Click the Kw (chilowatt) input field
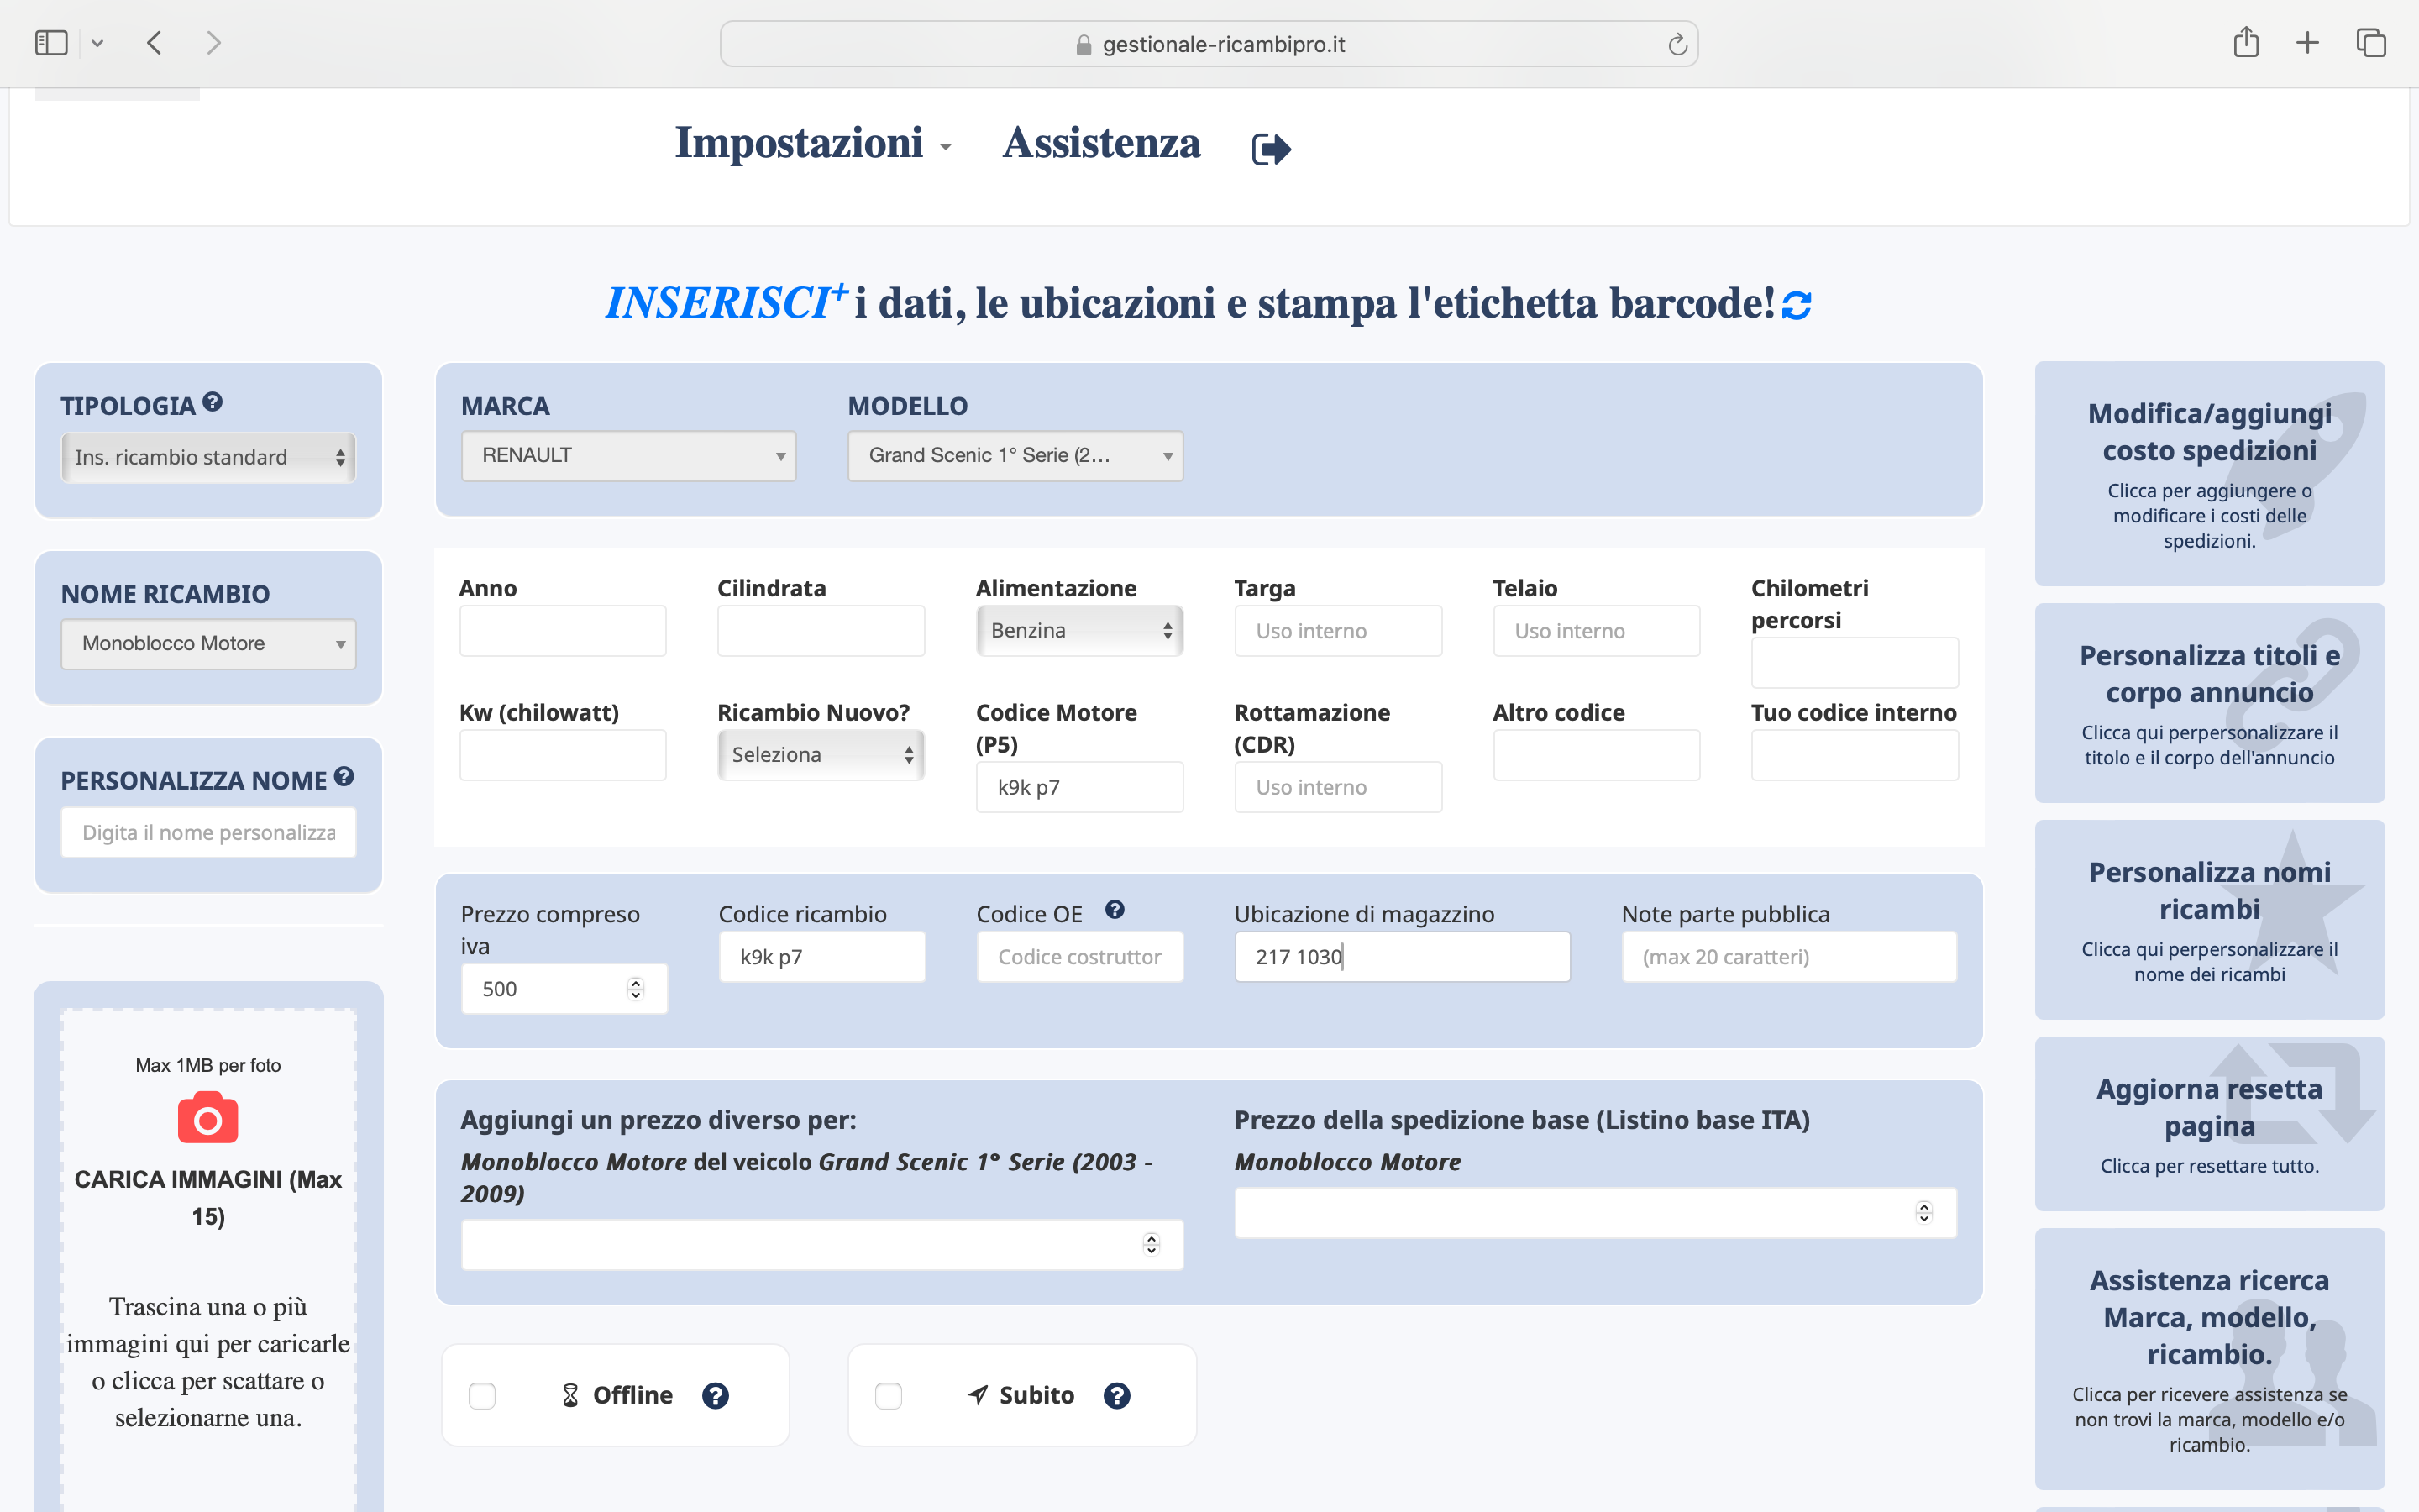Image resolution: width=2419 pixels, height=1512 pixels. (563, 755)
